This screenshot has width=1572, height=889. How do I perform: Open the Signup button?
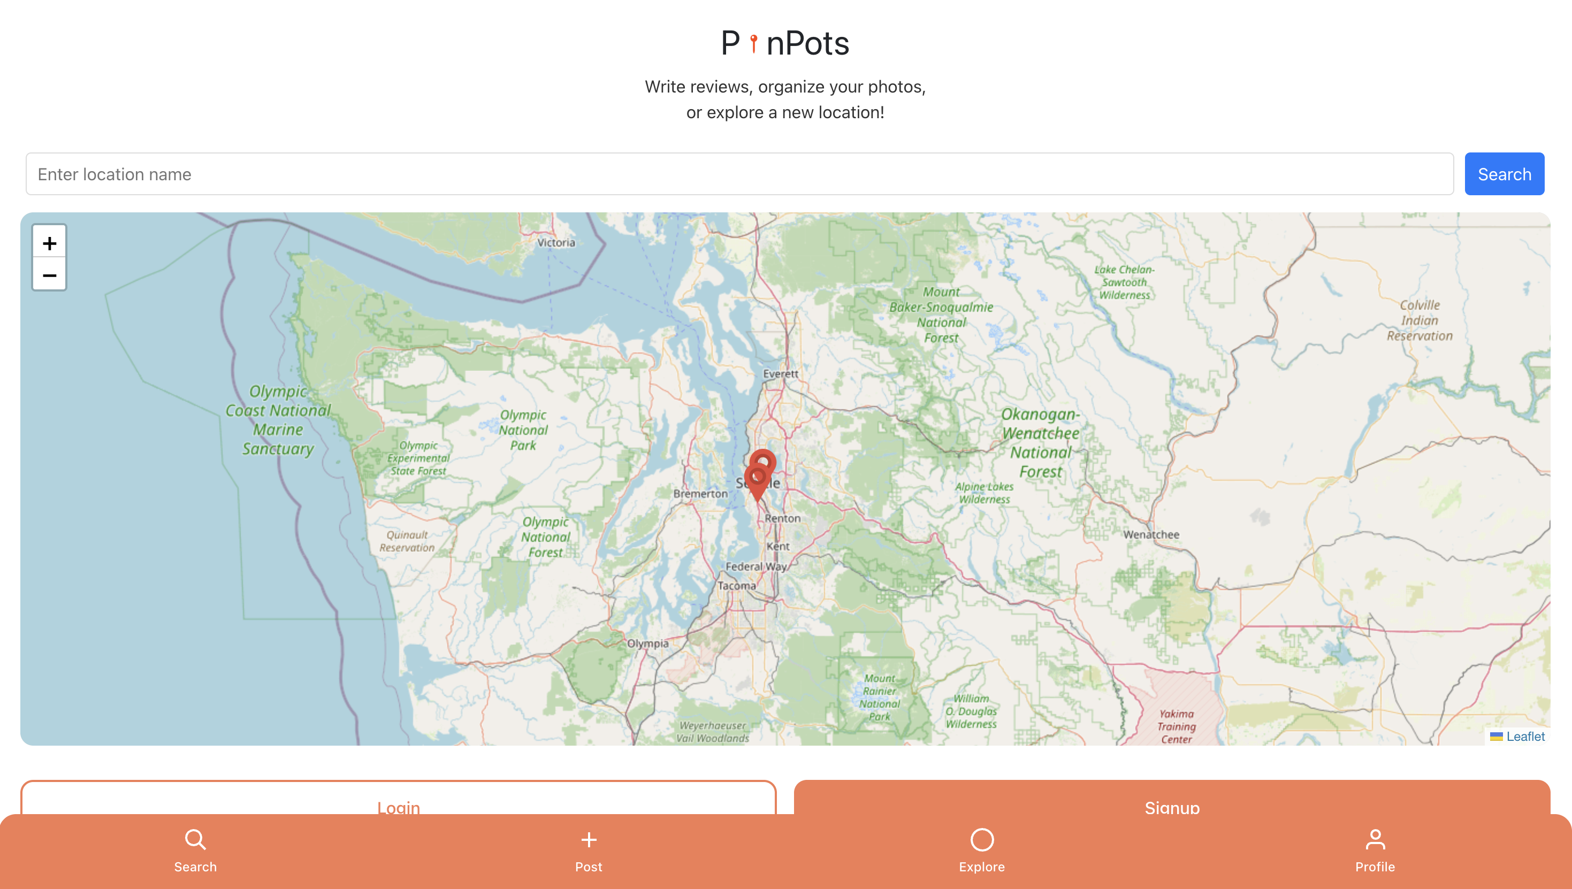[x=1172, y=798]
